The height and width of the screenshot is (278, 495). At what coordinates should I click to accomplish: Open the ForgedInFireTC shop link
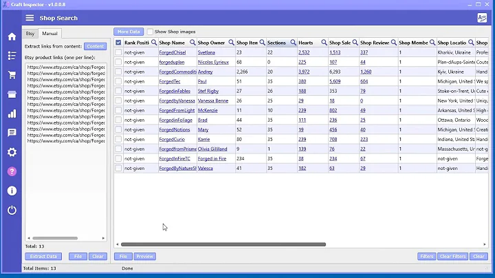pyautogui.click(x=175, y=158)
